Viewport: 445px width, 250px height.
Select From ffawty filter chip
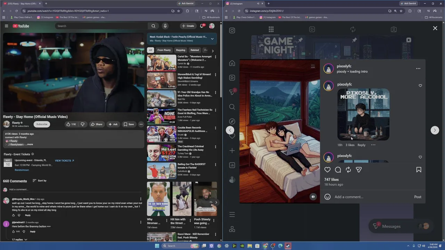pyautogui.click(x=164, y=50)
